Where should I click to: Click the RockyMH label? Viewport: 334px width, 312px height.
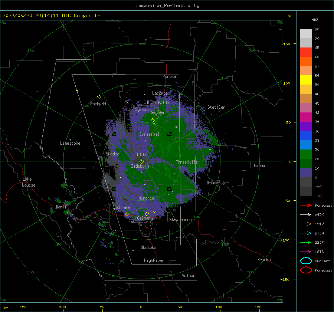click(98, 104)
